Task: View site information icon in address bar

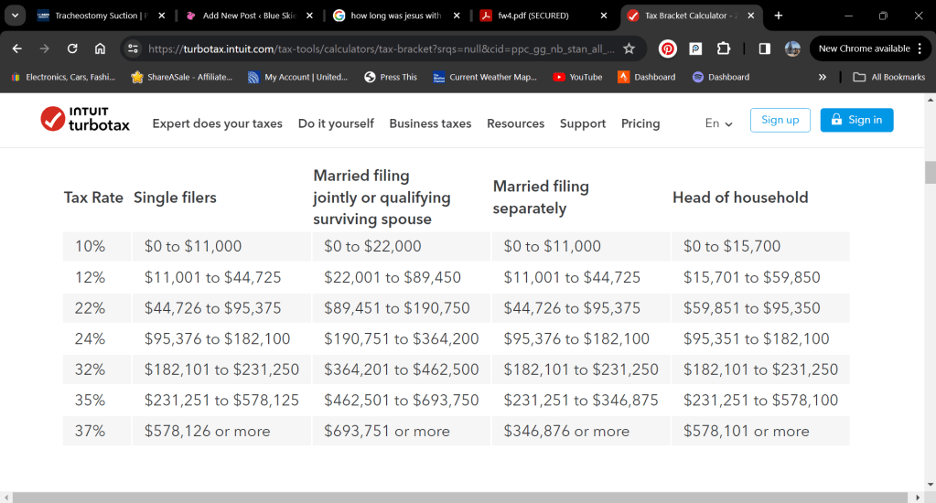Action: point(133,48)
